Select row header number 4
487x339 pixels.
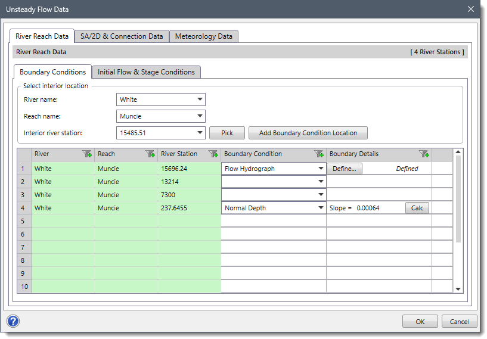click(24, 208)
